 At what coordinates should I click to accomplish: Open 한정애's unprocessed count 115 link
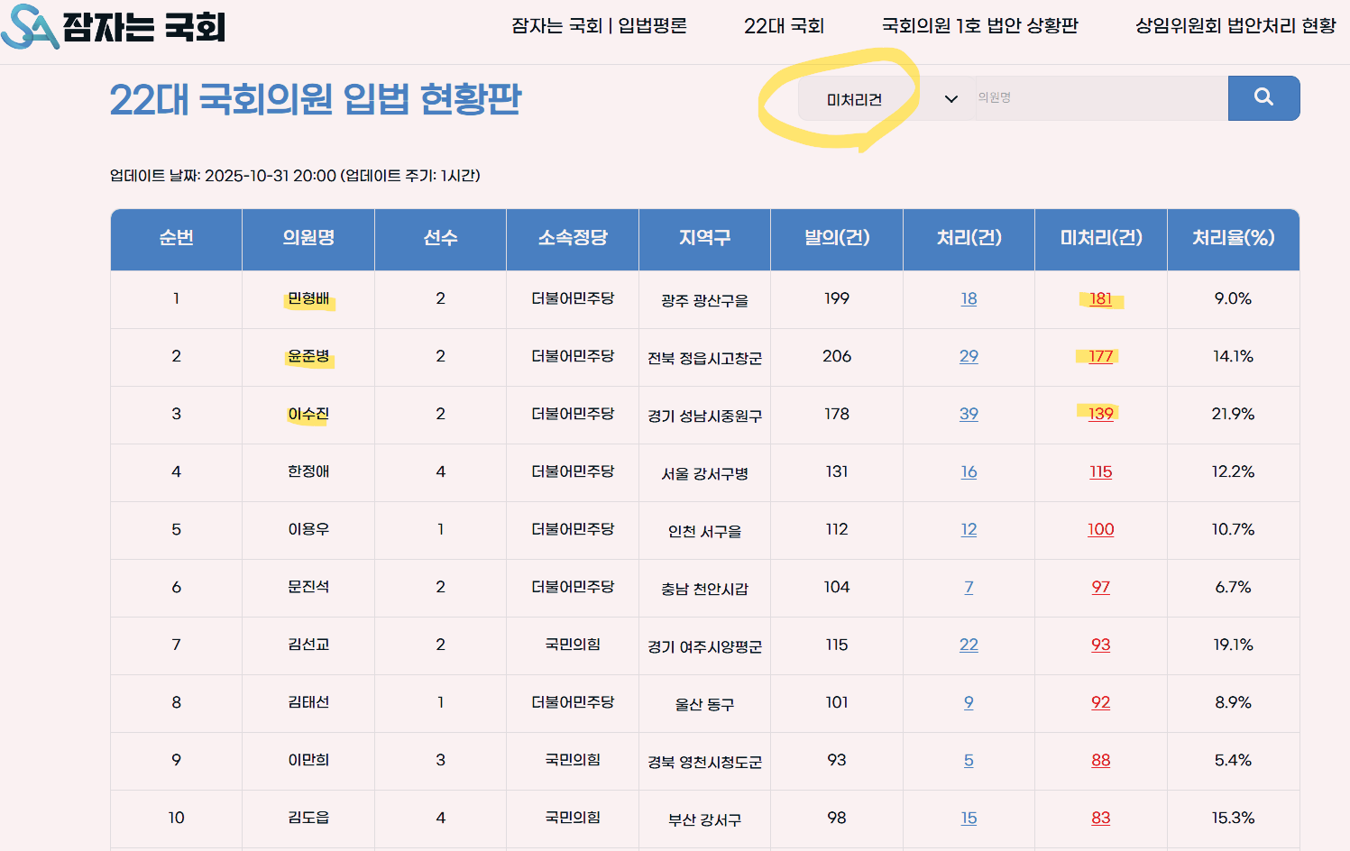[1100, 471]
